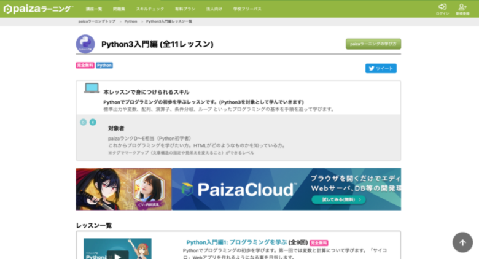Click the レッスン一覧 heading
This screenshot has width=479, height=259.
[94, 226]
